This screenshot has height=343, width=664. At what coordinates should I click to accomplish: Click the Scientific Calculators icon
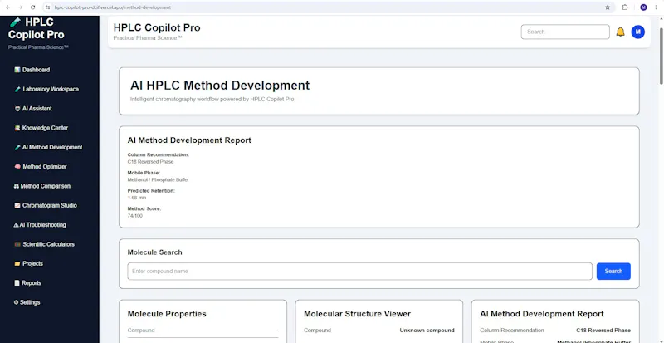(17, 244)
